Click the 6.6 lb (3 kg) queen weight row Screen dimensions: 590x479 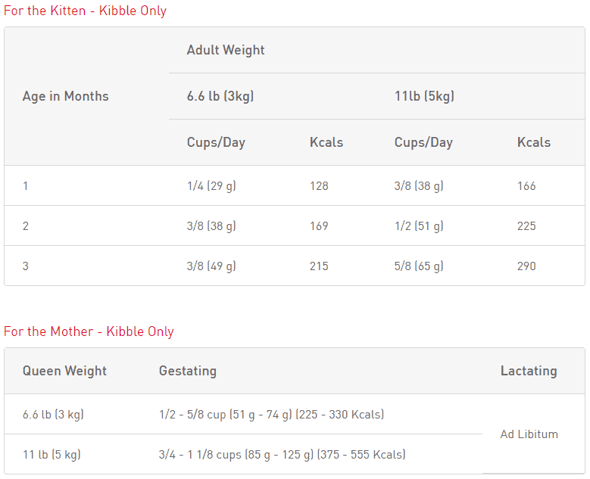tap(53, 414)
